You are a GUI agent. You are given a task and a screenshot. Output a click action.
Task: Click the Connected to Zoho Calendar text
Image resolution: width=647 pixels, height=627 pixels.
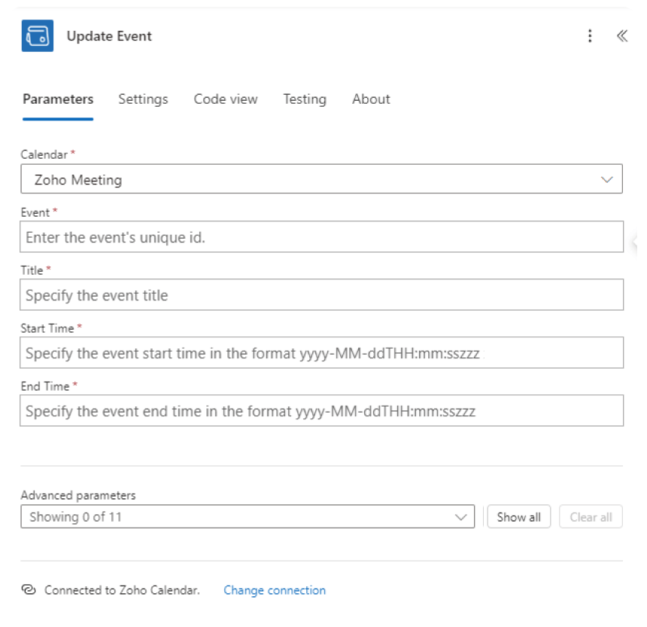[122, 590]
